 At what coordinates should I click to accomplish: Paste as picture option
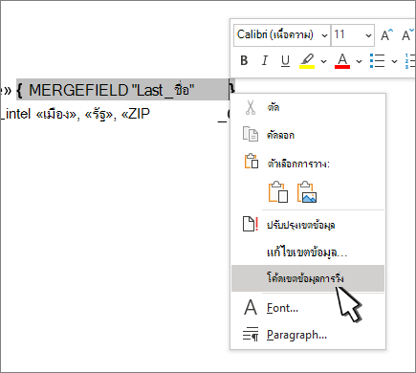(307, 192)
